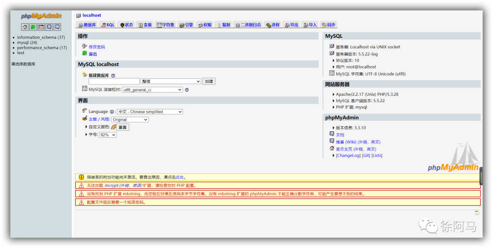Click 用户: root@localhost text
The image size is (493, 248).
point(356,67)
